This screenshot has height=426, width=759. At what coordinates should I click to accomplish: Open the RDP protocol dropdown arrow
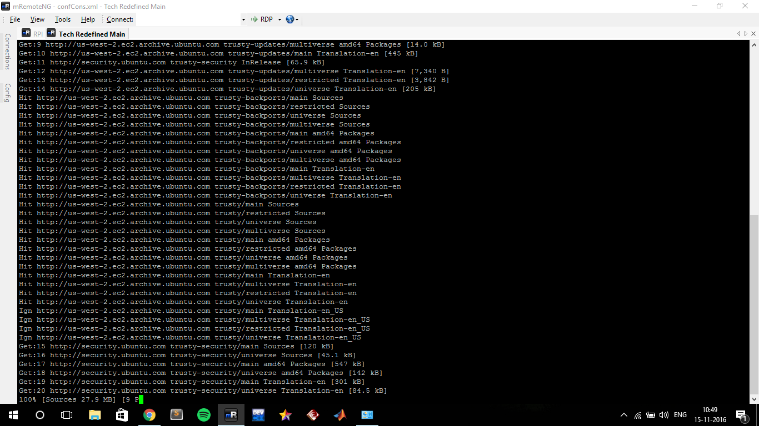[279, 19]
